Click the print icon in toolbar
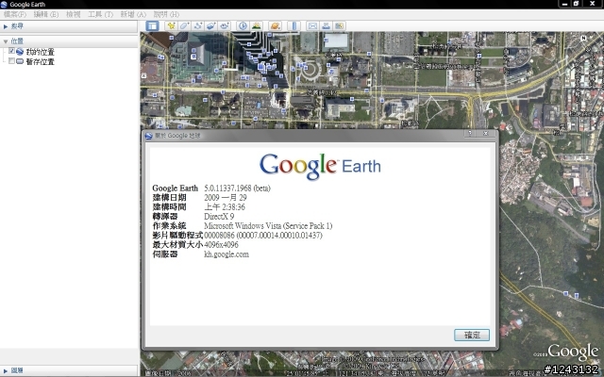Screen dimensions: 604x377 (x=326, y=25)
